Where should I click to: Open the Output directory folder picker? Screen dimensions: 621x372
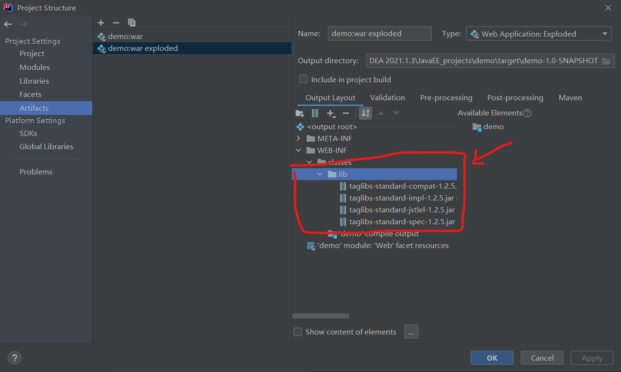pyautogui.click(x=606, y=60)
